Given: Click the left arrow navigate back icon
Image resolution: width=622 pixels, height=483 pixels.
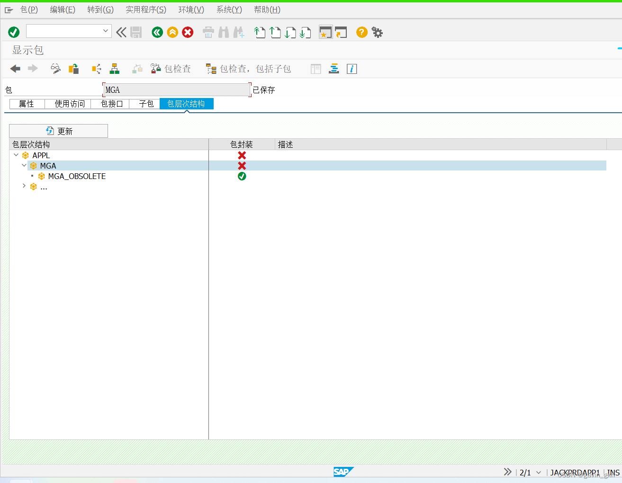Looking at the screenshot, I should [15, 69].
